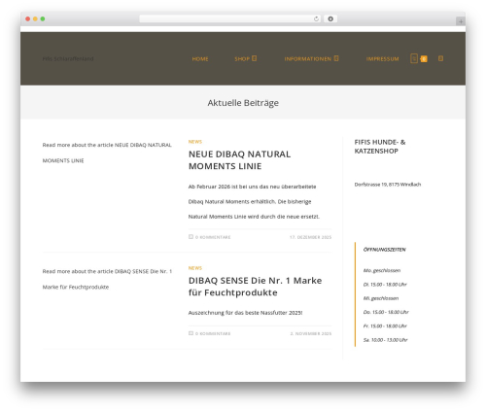
Task: Click Sa. 10.00 - 13.00 Uhr line
Action: coord(385,340)
